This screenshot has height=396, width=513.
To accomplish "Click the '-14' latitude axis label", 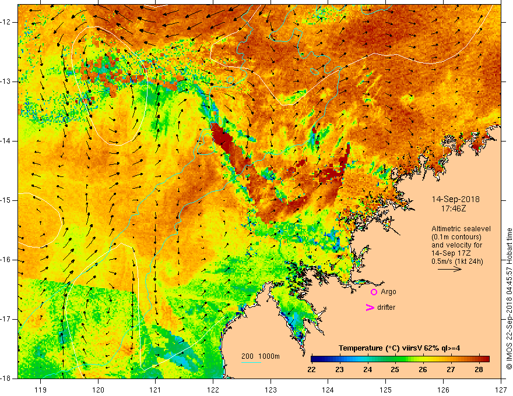I will tap(6, 141).
